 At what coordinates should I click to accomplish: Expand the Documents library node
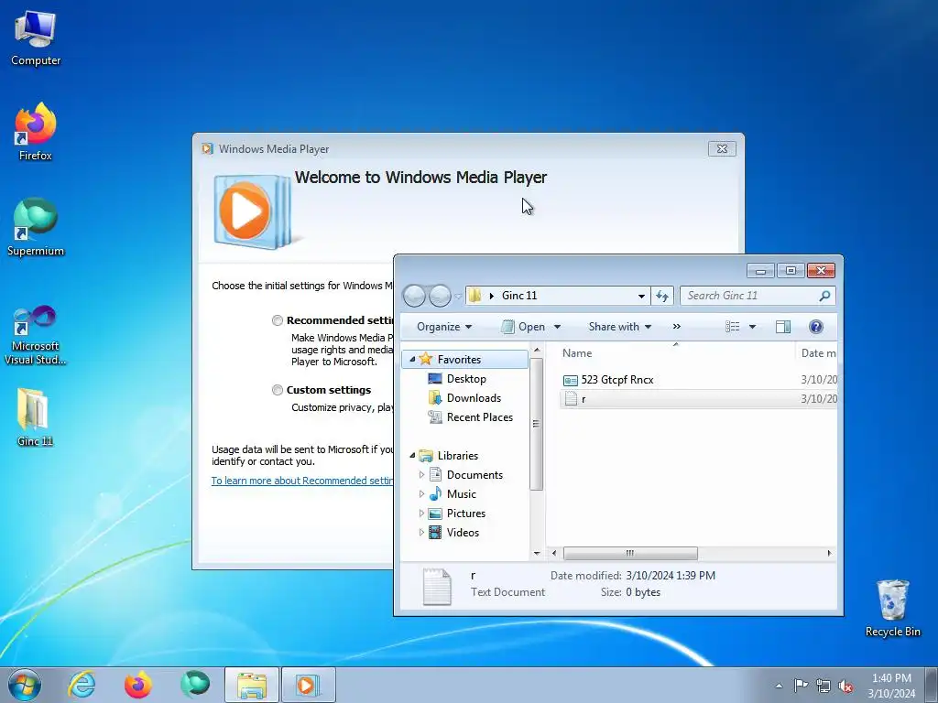pos(421,475)
